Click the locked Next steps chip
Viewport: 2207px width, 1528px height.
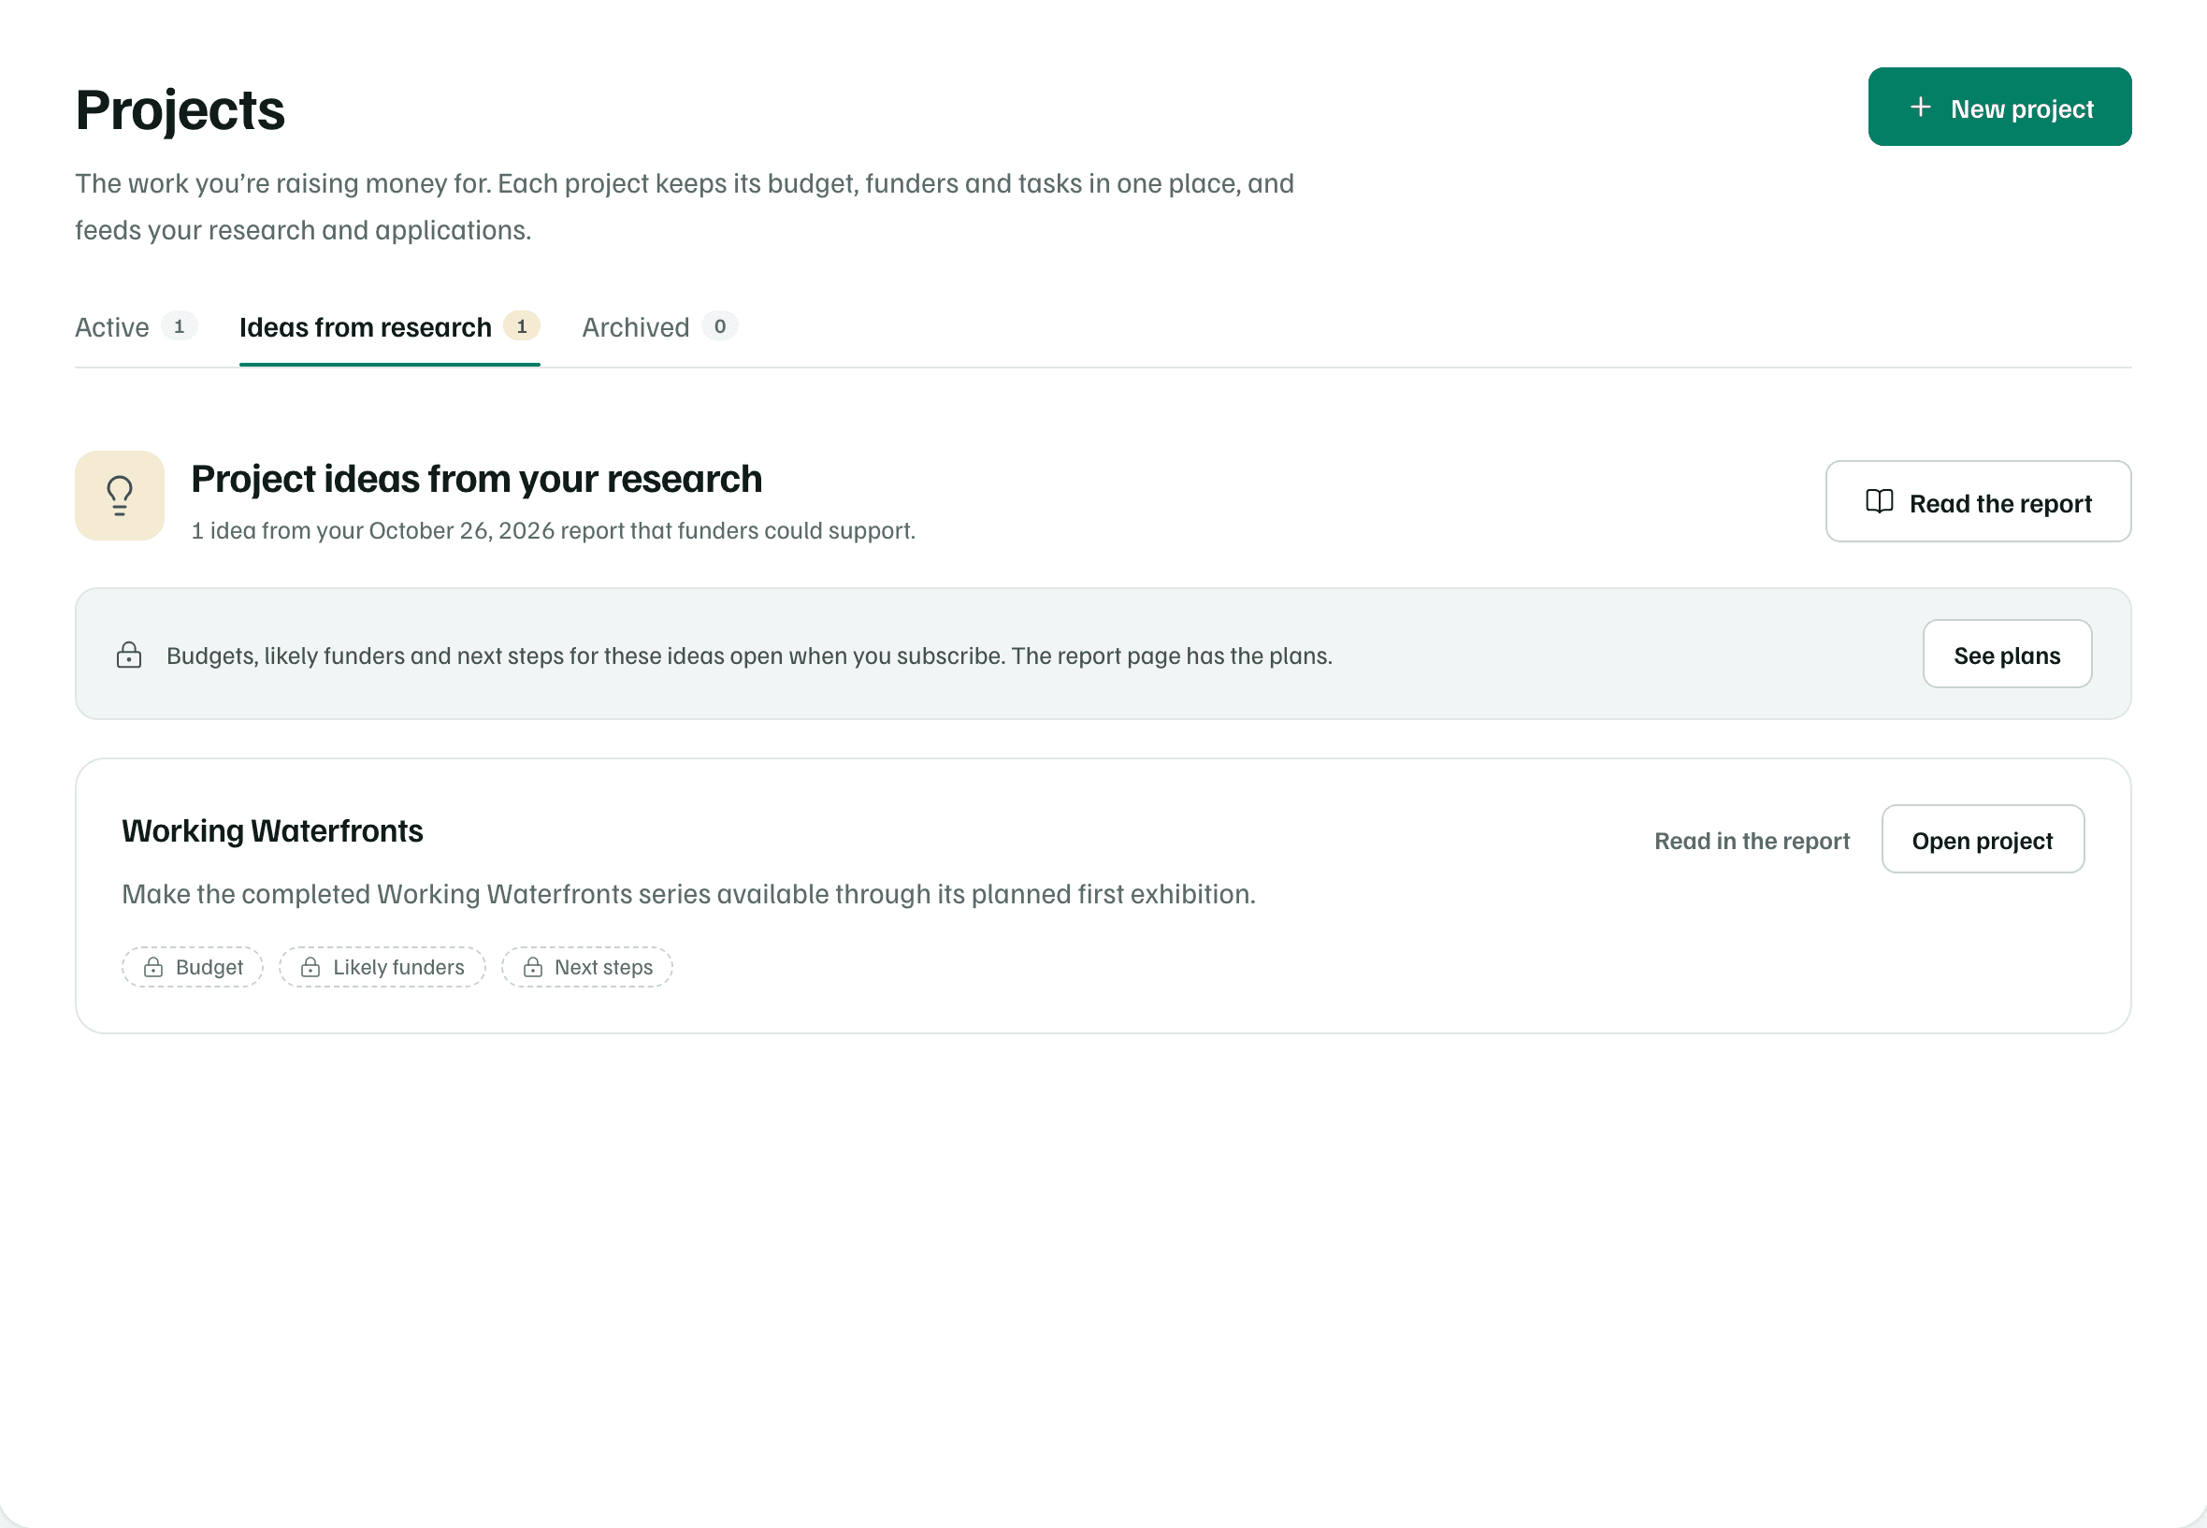587,967
